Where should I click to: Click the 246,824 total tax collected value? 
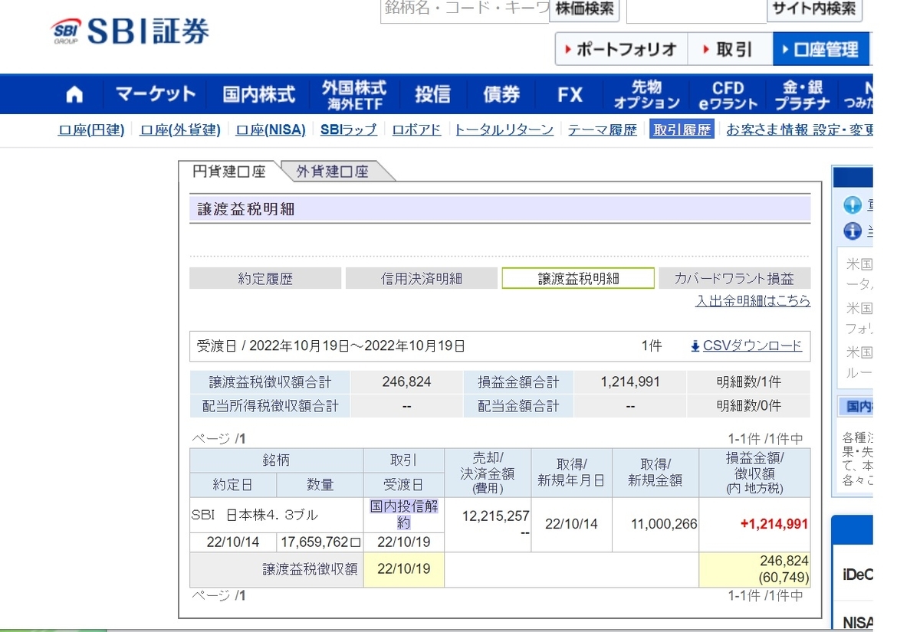coord(406,381)
